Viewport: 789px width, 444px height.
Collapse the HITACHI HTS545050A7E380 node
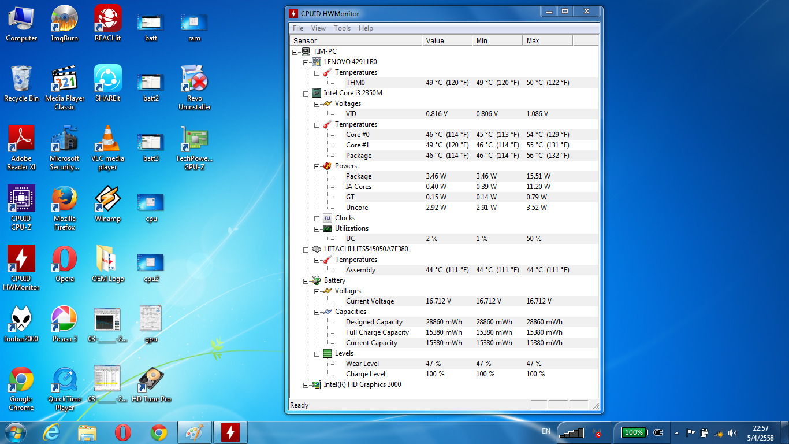tap(306, 249)
